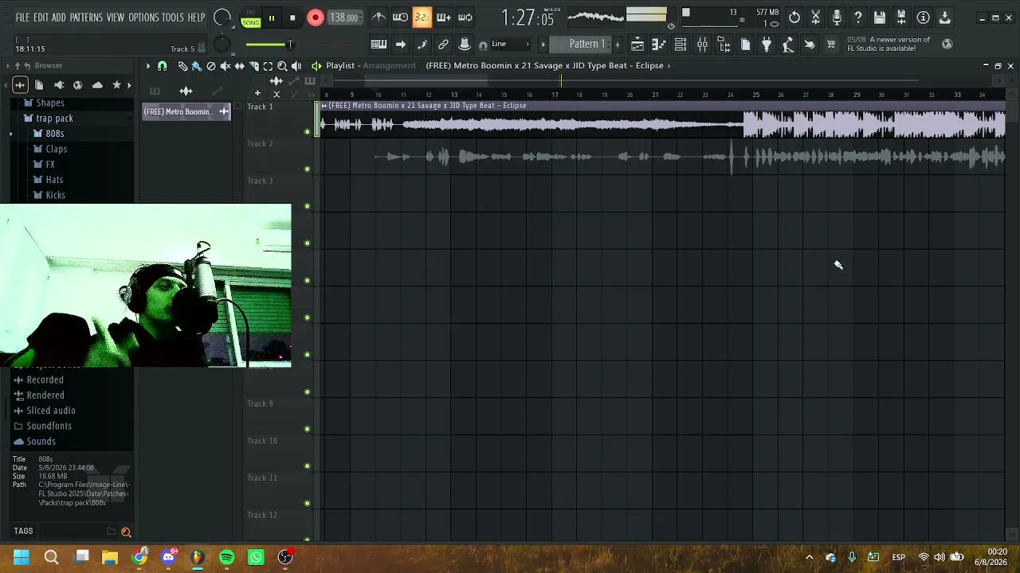Open Spotify from the taskbar
1020x573 pixels.
click(x=227, y=557)
